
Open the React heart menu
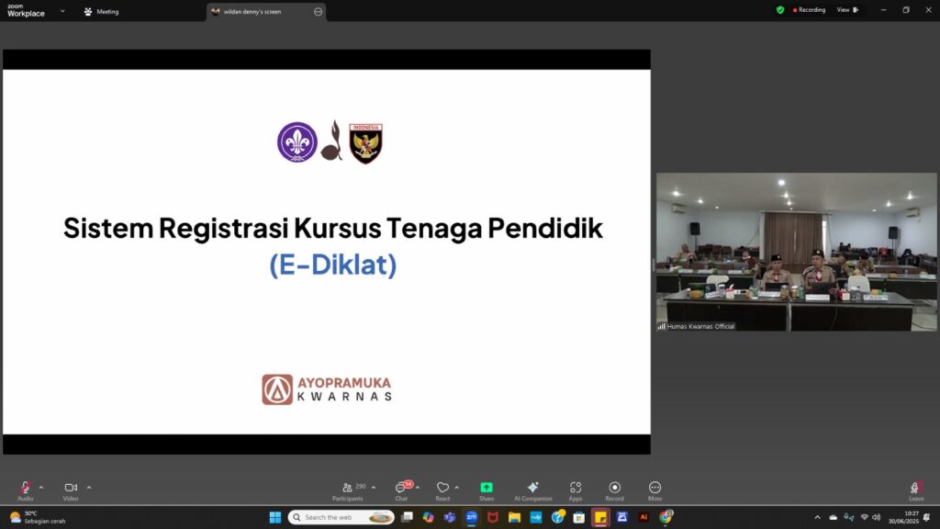443,490
